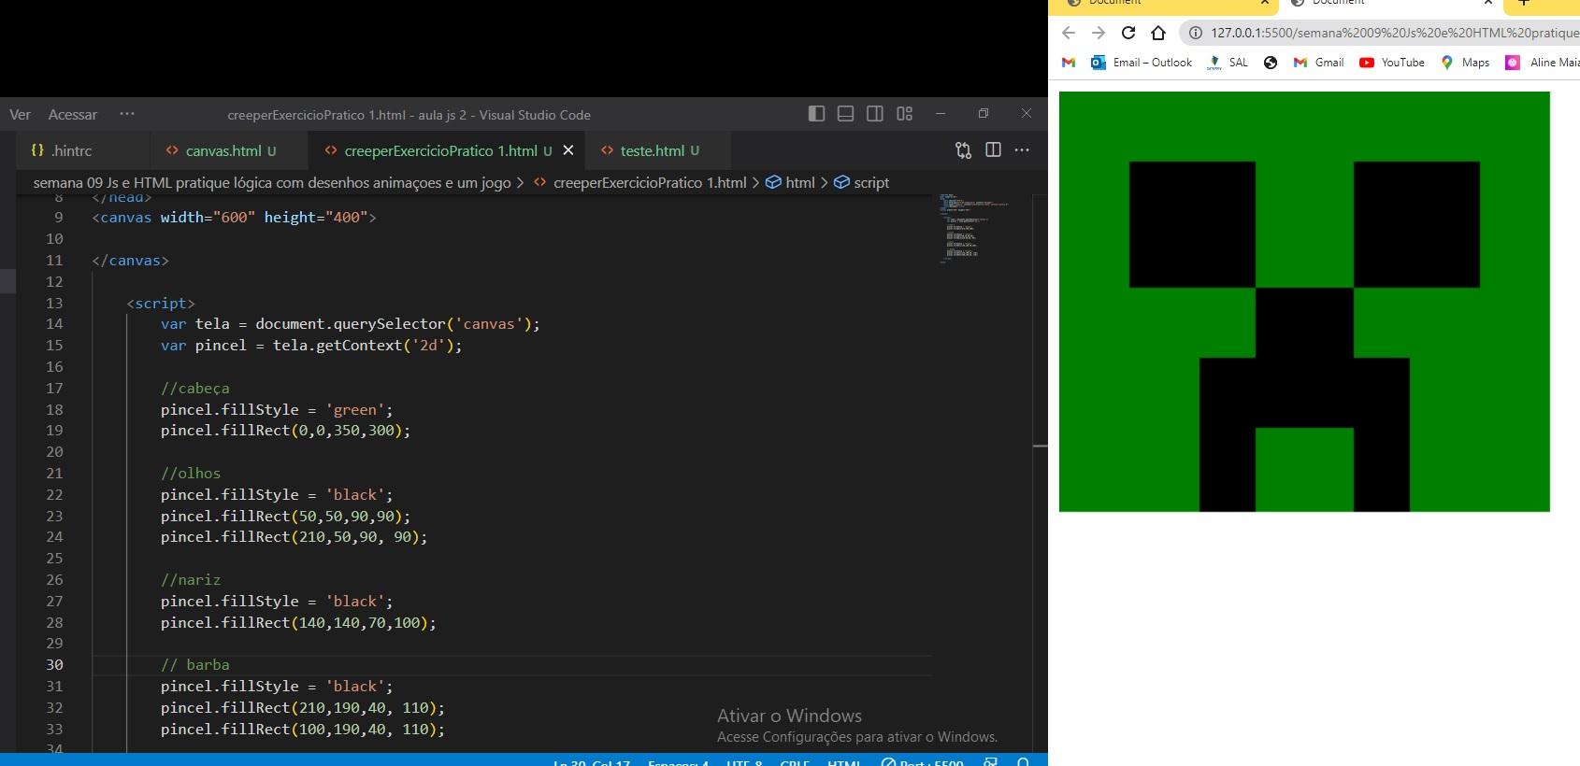This screenshot has height=766, width=1580.
Task: Open the YouTube bookmark
Action: (1392, 63)
